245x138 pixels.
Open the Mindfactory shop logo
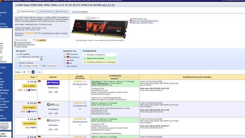click(53, 83)
